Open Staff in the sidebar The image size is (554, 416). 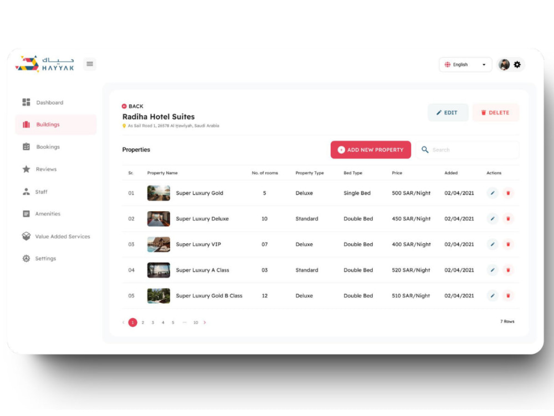pos(35,192)
